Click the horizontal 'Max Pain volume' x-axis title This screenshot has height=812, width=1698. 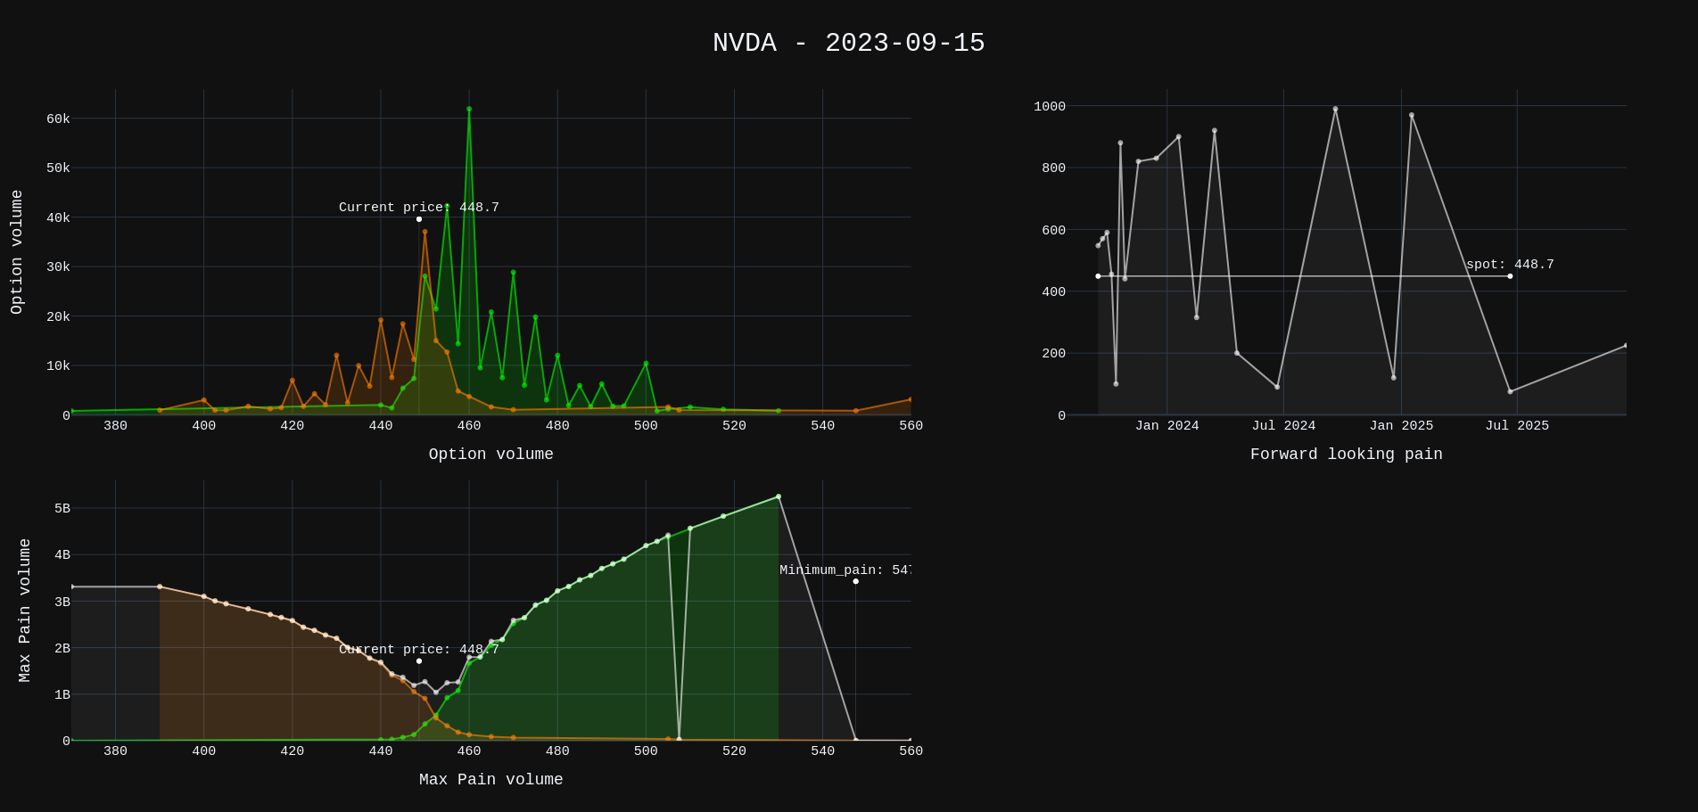tap(491, 780)
